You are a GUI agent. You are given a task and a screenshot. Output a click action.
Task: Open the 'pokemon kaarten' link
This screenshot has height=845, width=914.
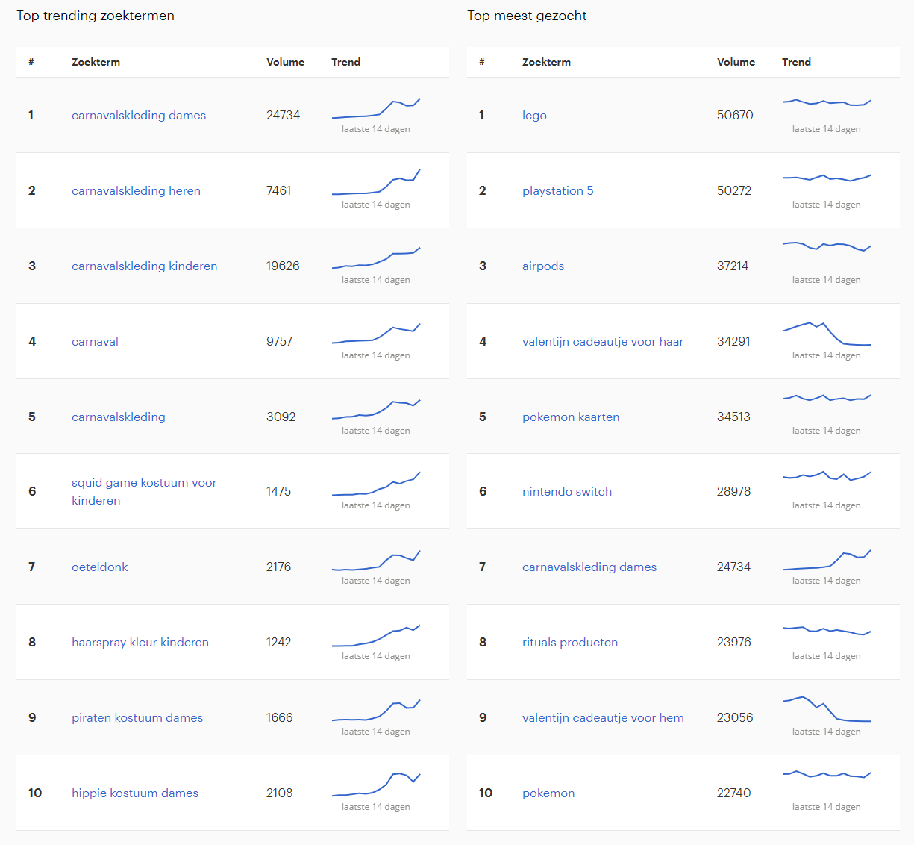[x=571, y=417]
